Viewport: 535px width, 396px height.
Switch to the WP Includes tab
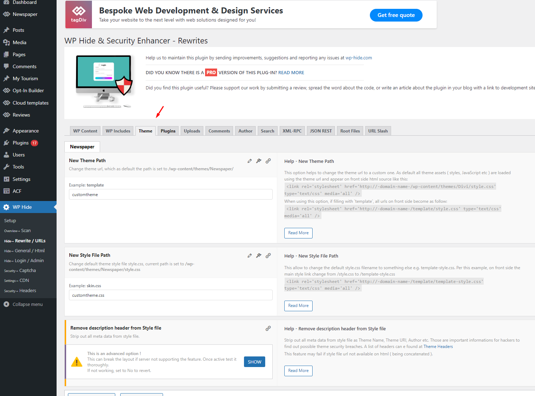point(118,131)
